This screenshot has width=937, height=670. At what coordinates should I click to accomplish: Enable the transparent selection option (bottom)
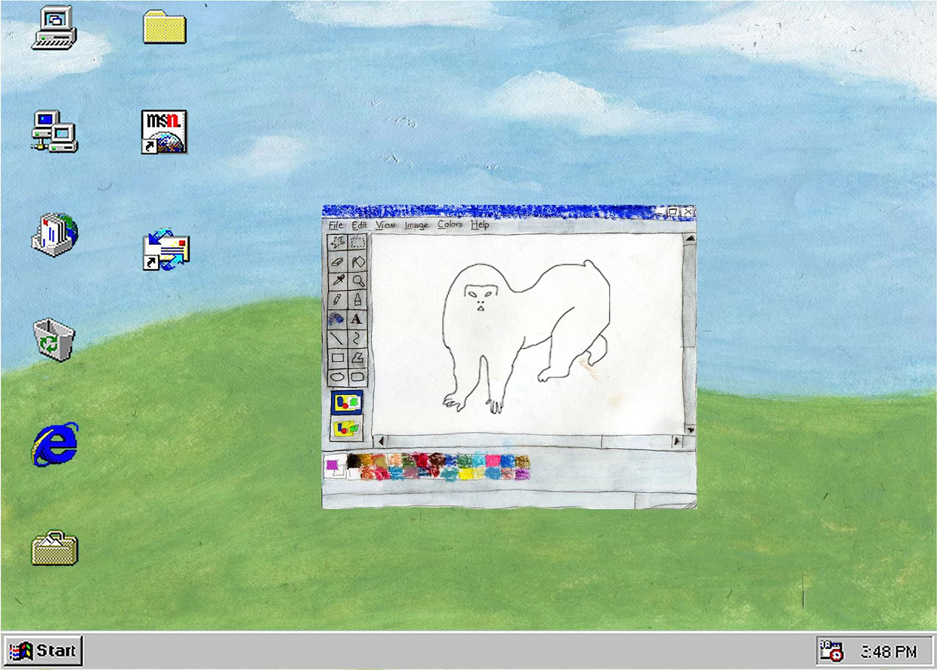(x=347, y=428)
